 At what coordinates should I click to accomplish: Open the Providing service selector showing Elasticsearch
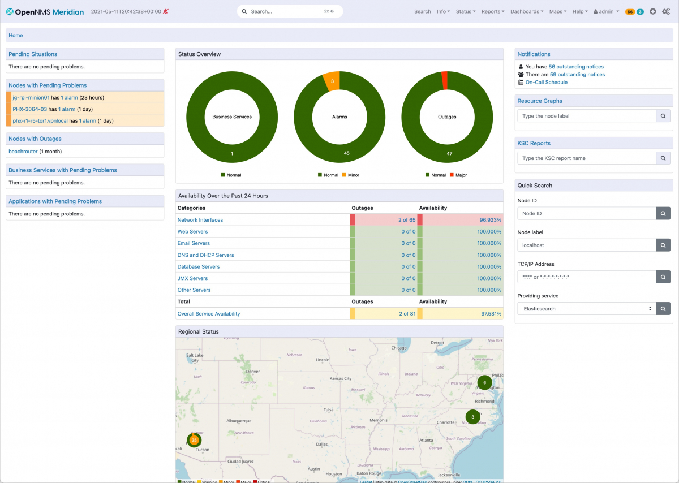pyautogui.click(x=586, y=308)
